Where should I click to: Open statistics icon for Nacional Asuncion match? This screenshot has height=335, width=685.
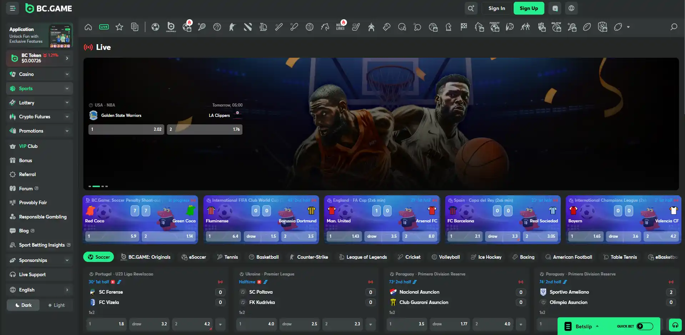point(415,282)
